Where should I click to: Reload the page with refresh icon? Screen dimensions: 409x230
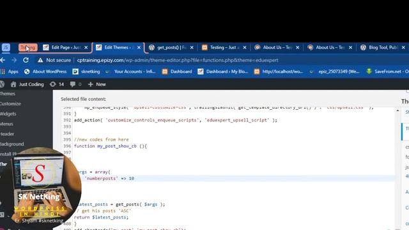26,60
